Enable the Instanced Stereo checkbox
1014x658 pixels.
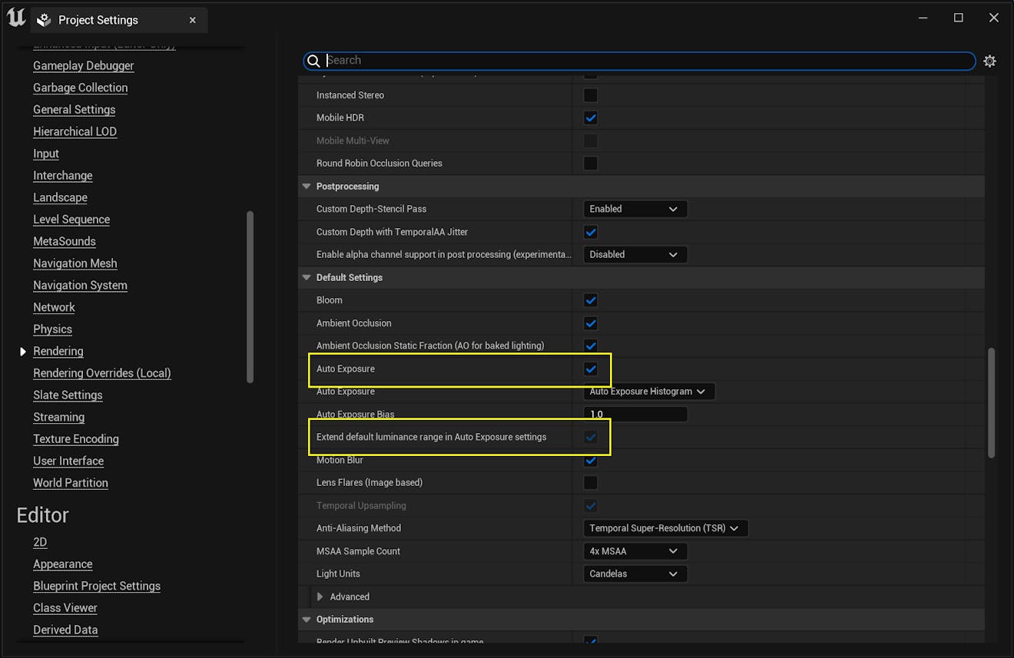click(590, 94)
